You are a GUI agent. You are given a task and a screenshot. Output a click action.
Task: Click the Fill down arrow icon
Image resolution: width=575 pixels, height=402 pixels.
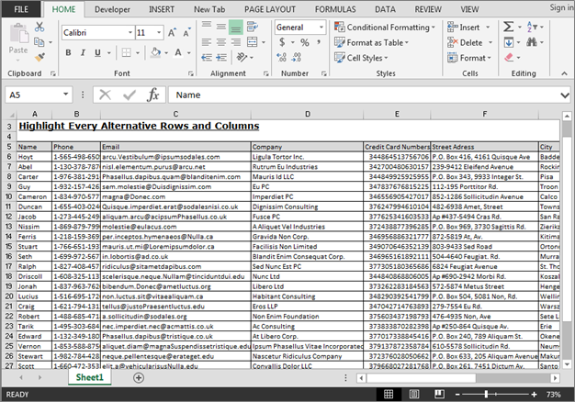(x=509, y=42)
